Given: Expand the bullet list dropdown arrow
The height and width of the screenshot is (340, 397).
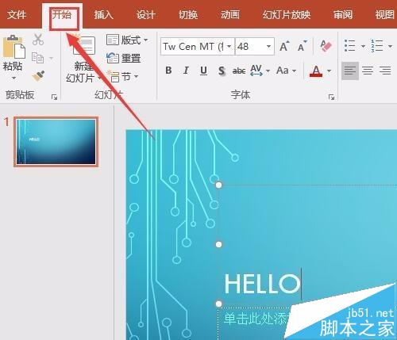Looking at the screenshot, I should pyautogui.click(x=363, y=47).
